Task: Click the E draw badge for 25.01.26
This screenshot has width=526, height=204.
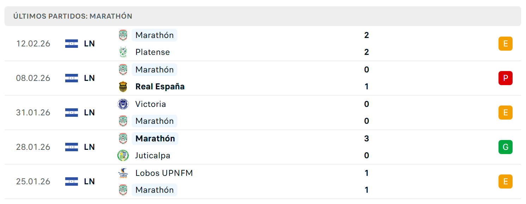Action: pos(505,181)
